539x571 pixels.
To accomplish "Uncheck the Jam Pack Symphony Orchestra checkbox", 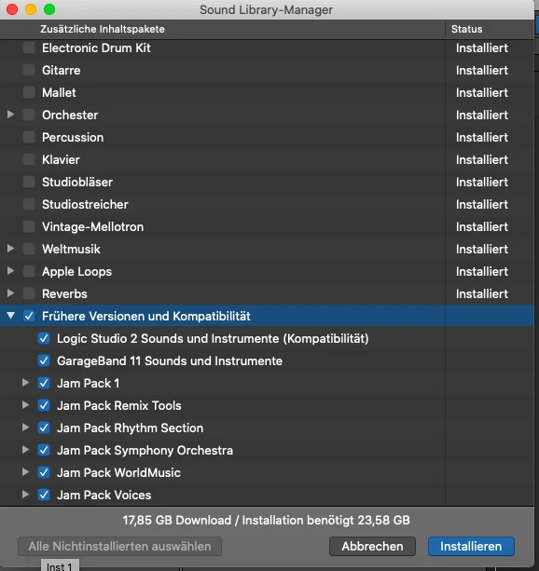I will [x=44, y=450].
